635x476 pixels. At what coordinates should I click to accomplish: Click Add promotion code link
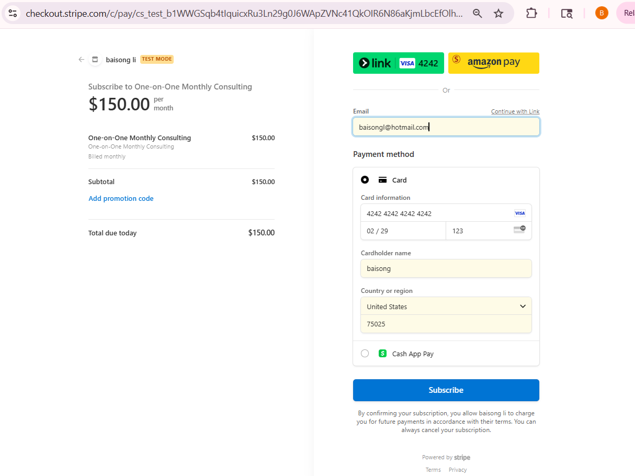coord(121,199)
